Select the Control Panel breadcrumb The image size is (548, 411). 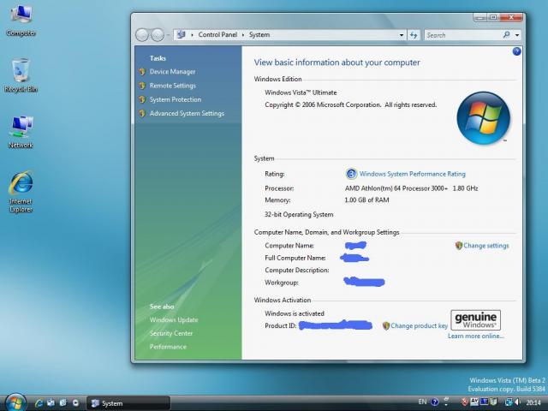[x=217, y=34]
